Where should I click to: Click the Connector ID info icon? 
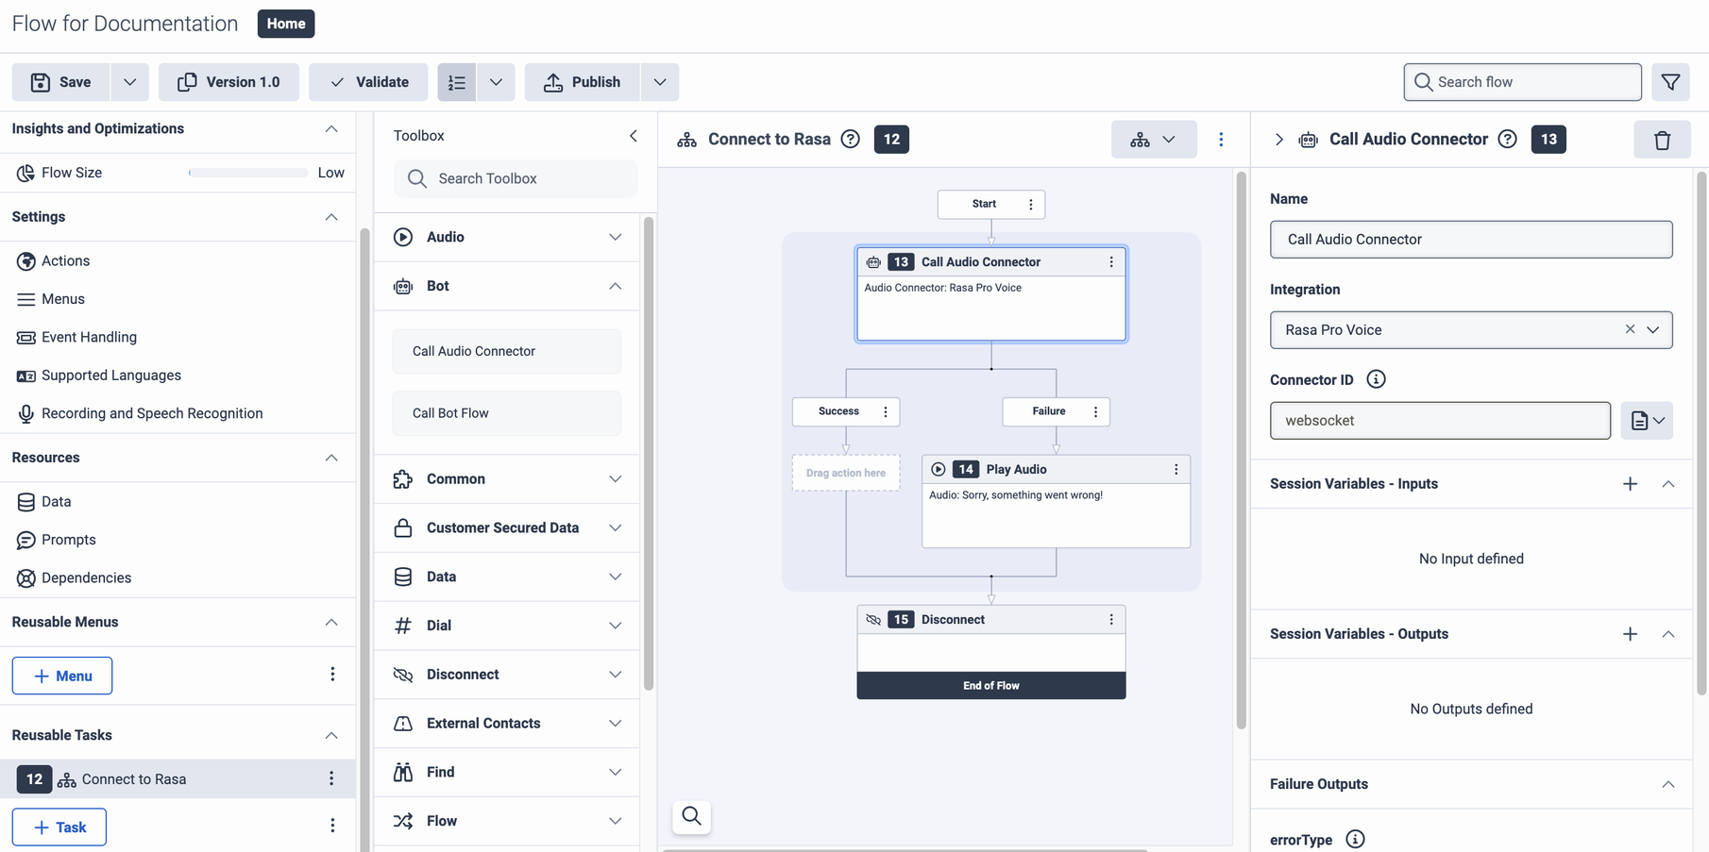point(1376,379)
